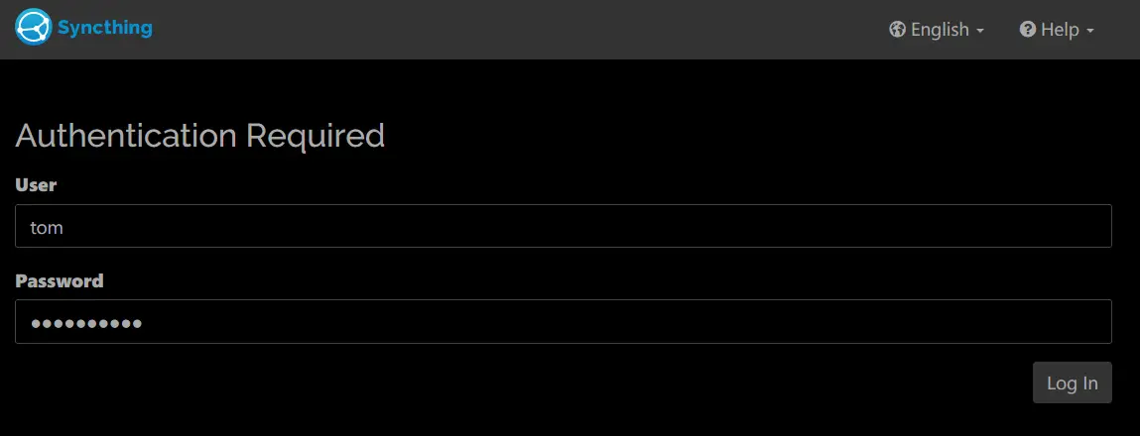Click the globe icon beside English
The height and width of the screenshot is (436, 1140).
pyautogui.click(x=897, y=30)
